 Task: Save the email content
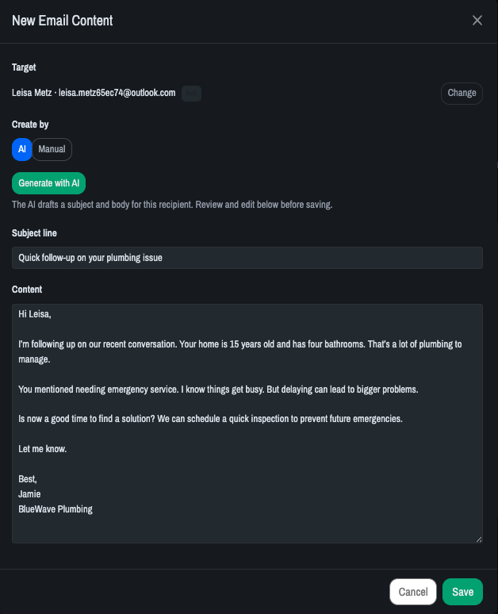(x=462, y=592)
